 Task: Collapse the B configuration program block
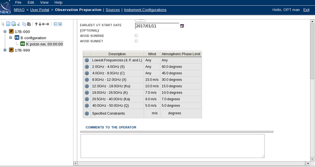[x=11, y=38]
